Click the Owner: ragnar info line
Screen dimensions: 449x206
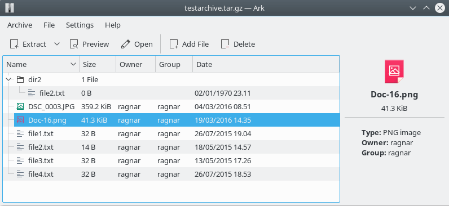coord(387,142)
